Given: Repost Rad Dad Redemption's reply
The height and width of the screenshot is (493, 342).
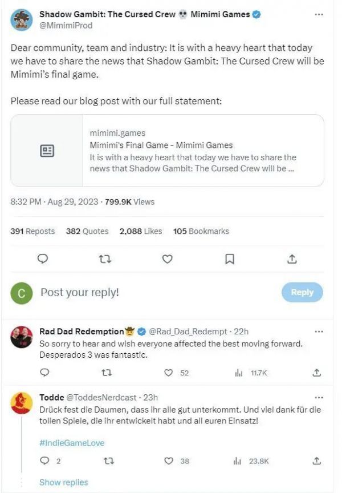Looking at the screenshot, I should pos(107,373).
